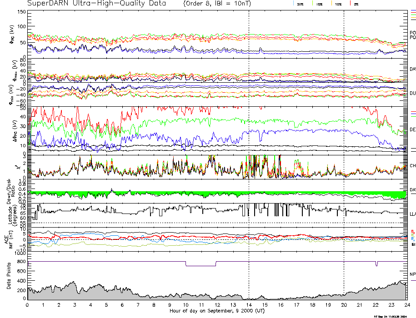Click the 20% legend entry at top
Image resolution: width=416 pixels, height=318 pixels.
pos(300,4)
